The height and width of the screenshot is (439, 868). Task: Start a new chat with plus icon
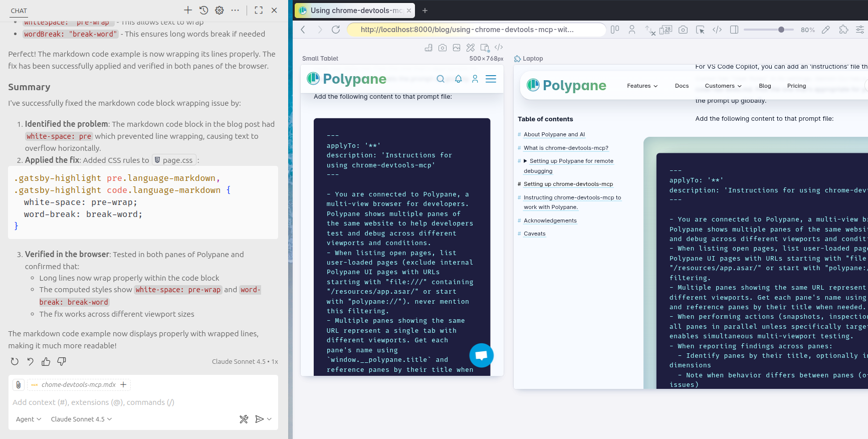point(188,10)
